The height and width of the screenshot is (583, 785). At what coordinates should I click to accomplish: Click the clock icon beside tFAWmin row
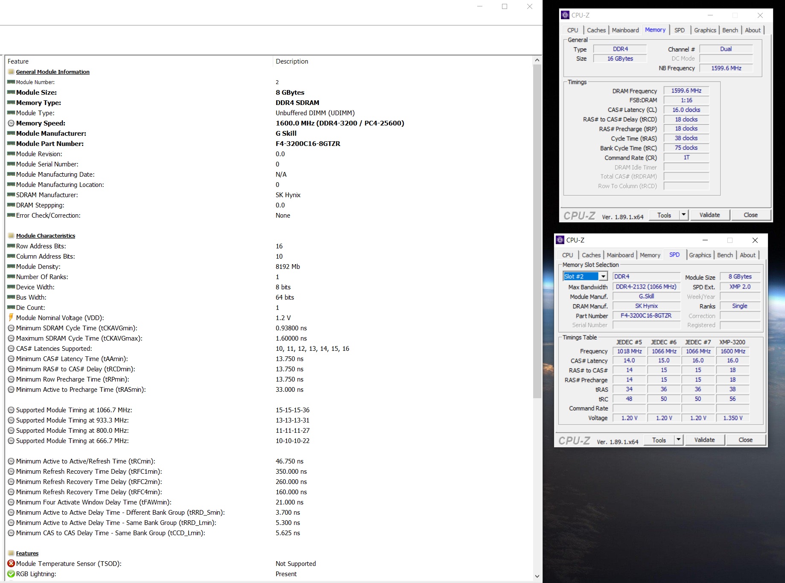point(11,502)
